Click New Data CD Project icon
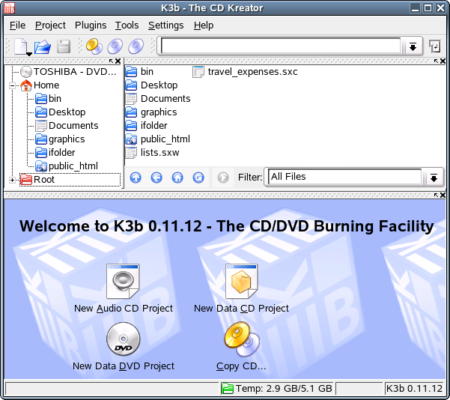This screenshot has width=450, height=400. tap(241, 281)
